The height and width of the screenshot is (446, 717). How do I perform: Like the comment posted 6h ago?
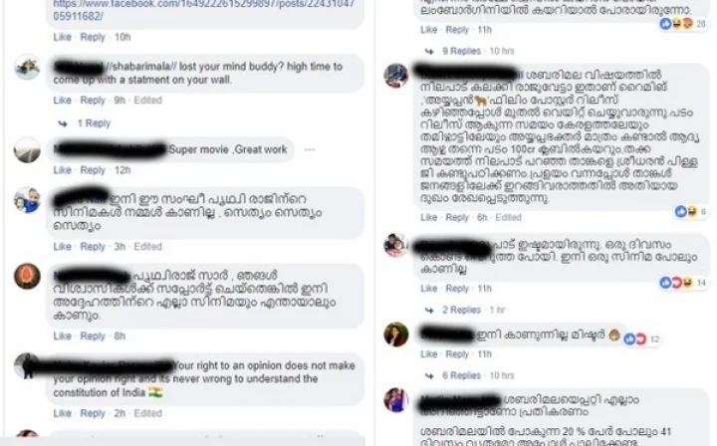pos(428,217)
